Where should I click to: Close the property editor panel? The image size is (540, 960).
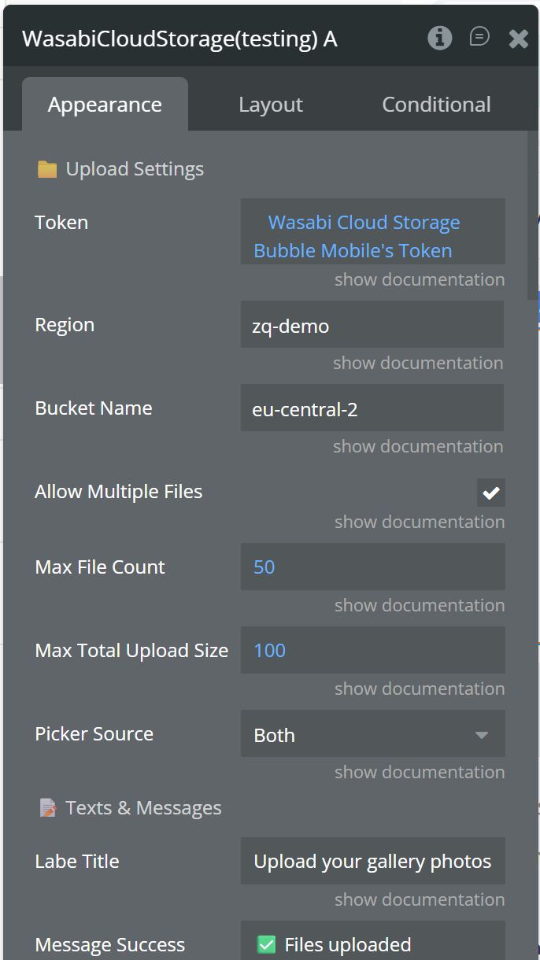pos(519,39)
